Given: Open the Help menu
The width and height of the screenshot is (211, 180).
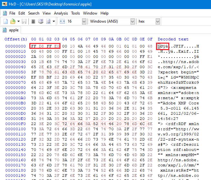Looking at the screenshot, I should tap(104, 13).
